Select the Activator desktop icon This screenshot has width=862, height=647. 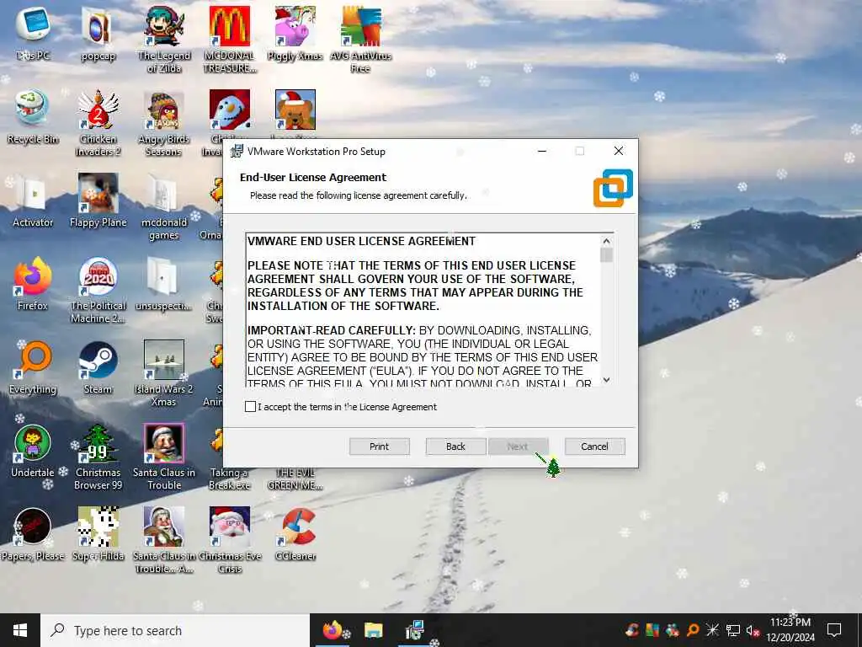pos(33,201)
